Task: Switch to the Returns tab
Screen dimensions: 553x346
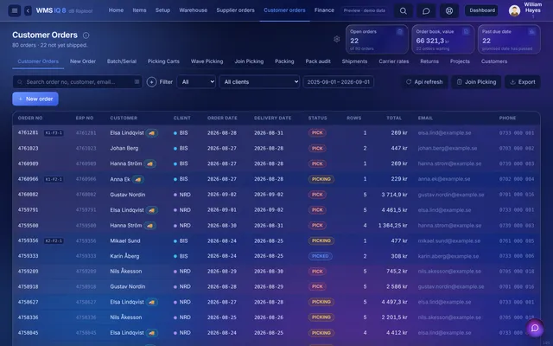Action: tap(429, 61)
